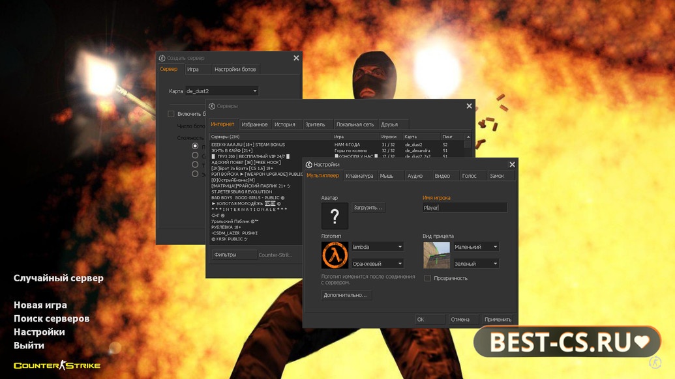Open the Маленький crosshair size dropdown
The image size is (675, 379).
pyautogui.click(x=475, y=247)
